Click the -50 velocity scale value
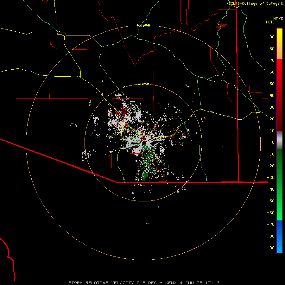This screenshot has width=285, height=285. tap(271, 201)
